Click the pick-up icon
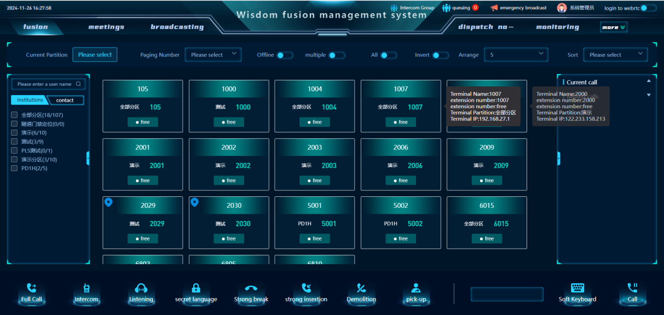 click(416, 288)
